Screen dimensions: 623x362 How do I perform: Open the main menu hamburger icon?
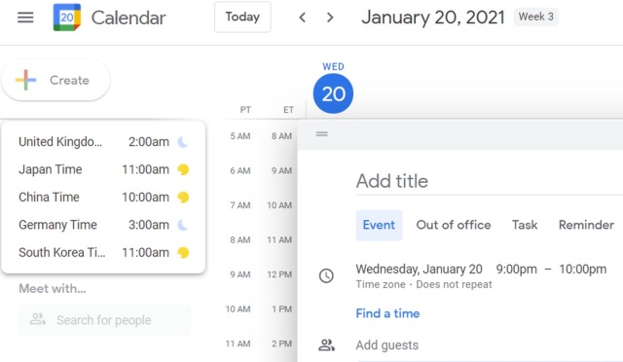point(25,18)
